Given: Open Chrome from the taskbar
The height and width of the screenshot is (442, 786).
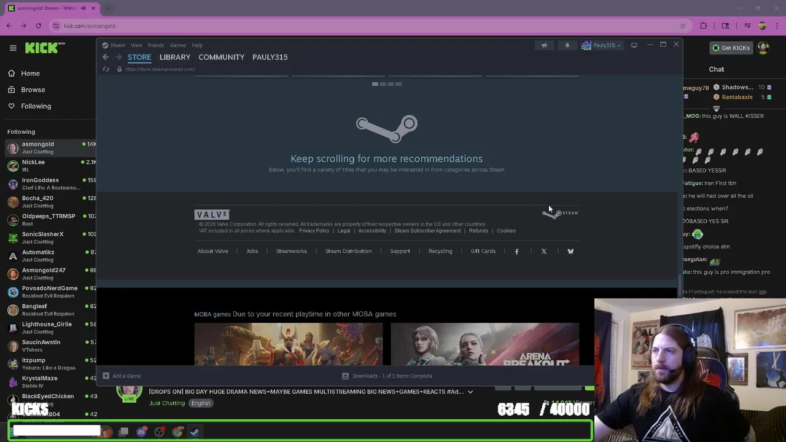Looking at the screenshot, I should [177, 432].
